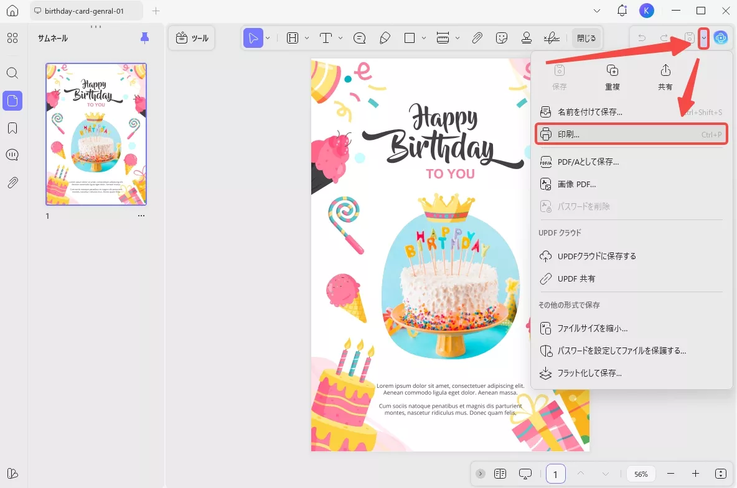This screenshot has width=737, height=488.
Task: Click the ツール button
Action: [x=192, y=38]
